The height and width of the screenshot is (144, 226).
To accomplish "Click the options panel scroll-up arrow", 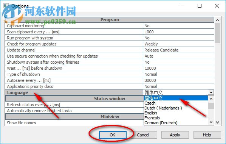I will 218,20.
